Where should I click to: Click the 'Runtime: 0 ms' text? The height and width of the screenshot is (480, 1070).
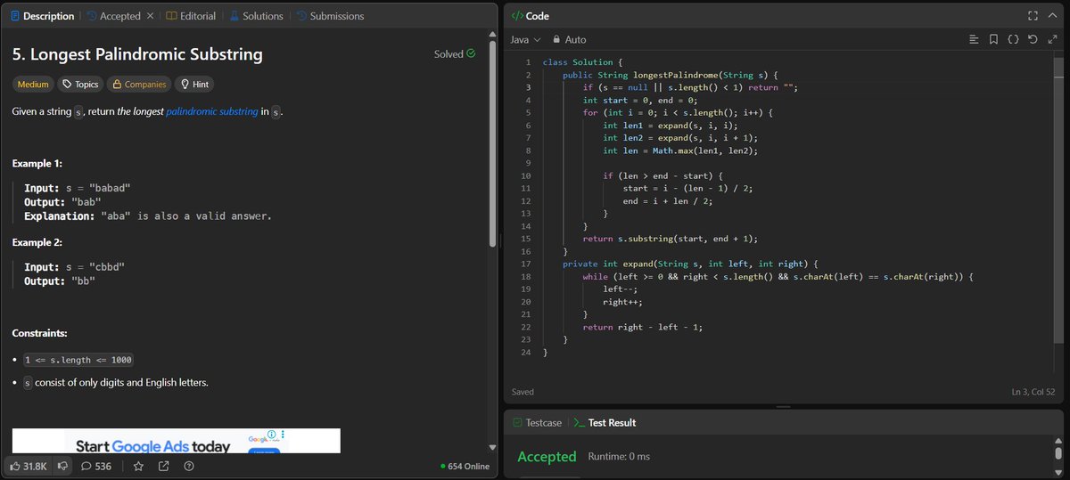(x=619, y=457)
